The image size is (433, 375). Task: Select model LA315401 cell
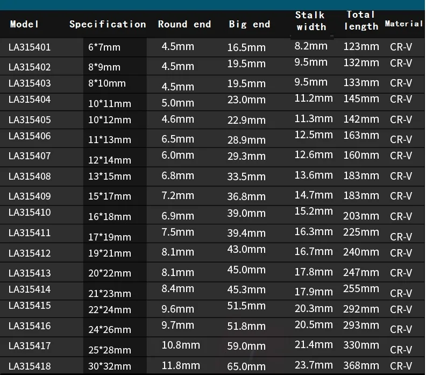pyautogui.click(x=30, y=47)
